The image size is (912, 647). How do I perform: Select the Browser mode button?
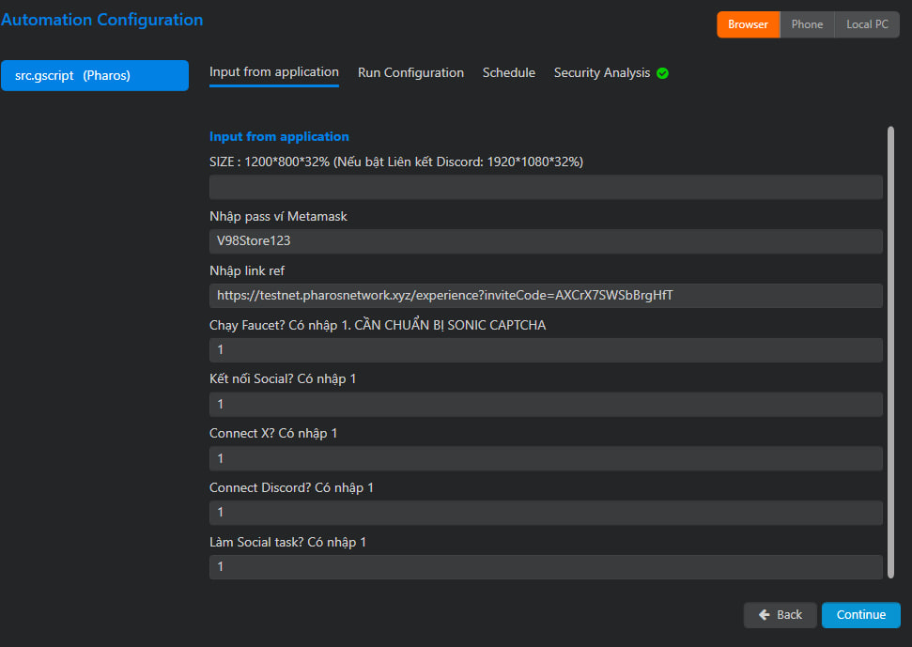tap(748, 24)
